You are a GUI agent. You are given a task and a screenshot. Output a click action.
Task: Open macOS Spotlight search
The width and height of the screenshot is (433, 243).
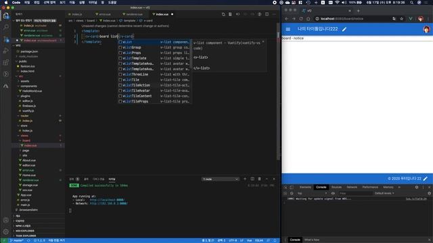click(411, 3)
